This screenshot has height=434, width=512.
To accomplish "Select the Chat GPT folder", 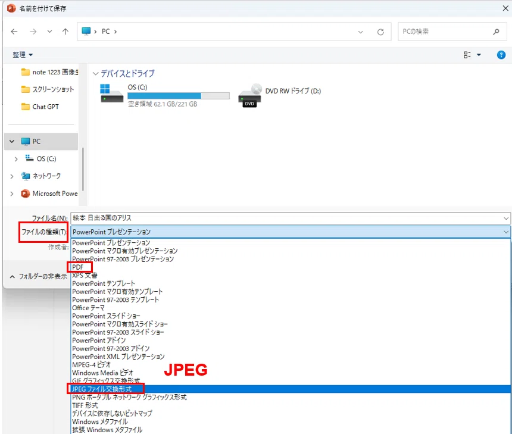I will click(40, 107).
